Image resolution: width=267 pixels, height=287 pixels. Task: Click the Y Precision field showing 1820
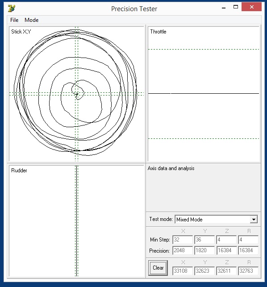204,250
